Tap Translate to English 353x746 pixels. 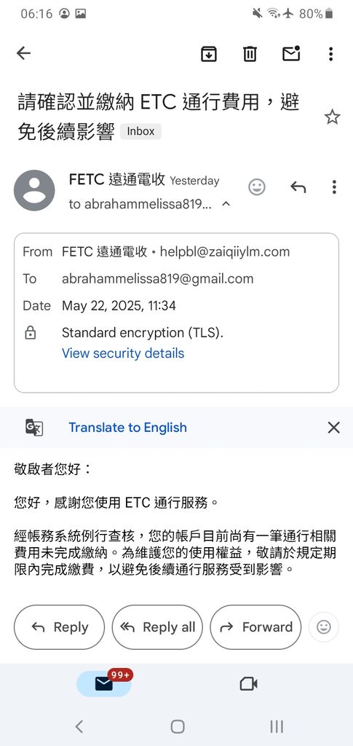coord(128,427)
